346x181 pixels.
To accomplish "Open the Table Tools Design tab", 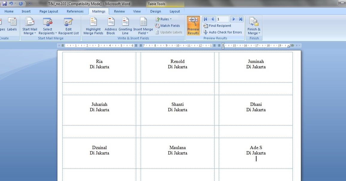I will point(156,11).
